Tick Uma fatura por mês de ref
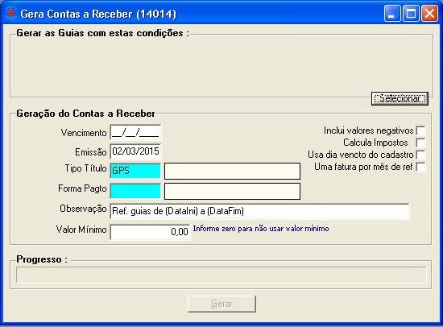 coord(421,167)
